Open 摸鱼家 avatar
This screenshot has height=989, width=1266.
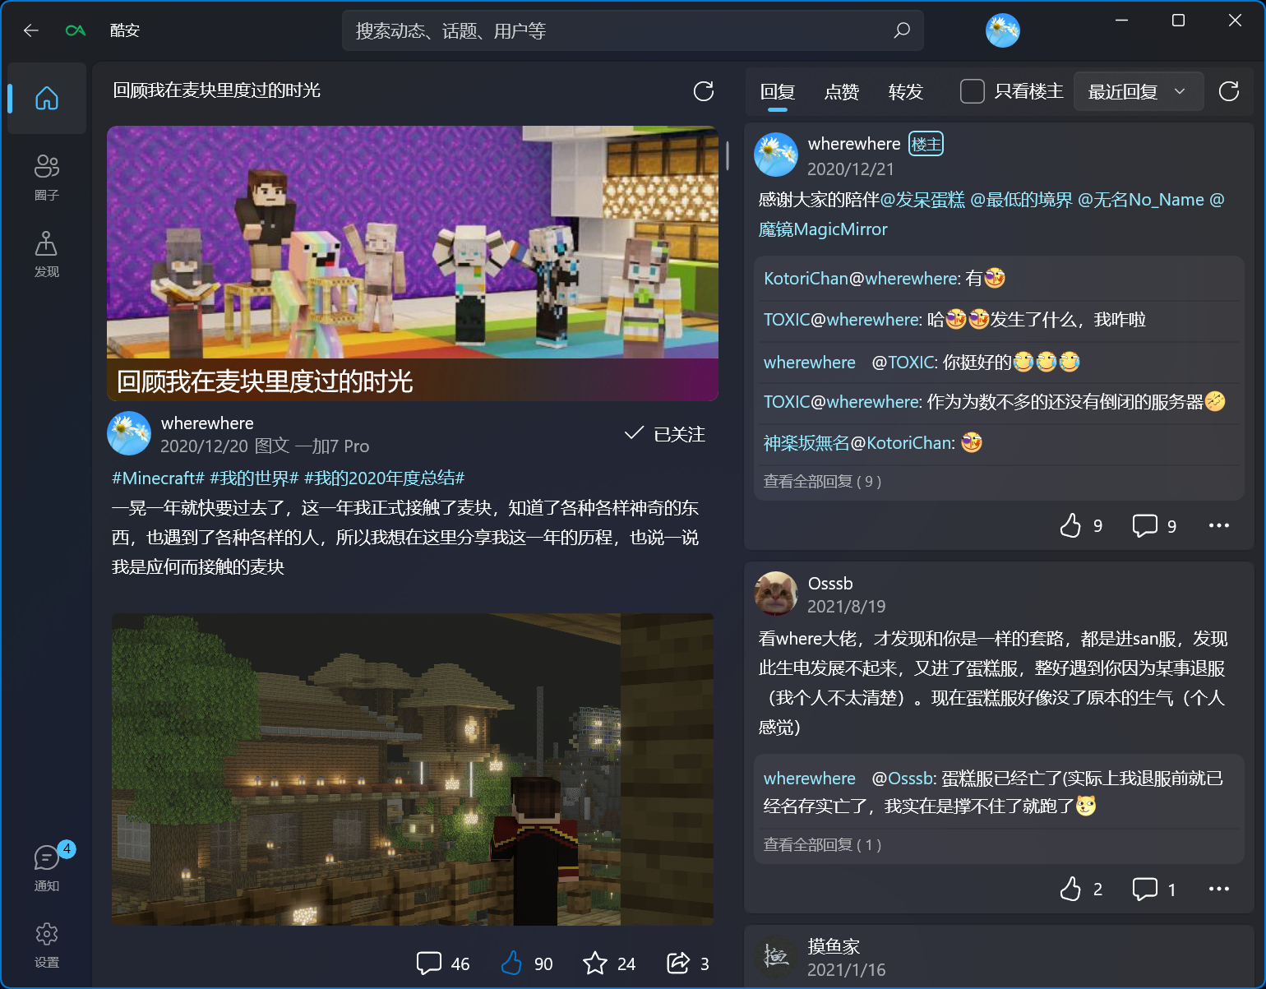[776, 957]
